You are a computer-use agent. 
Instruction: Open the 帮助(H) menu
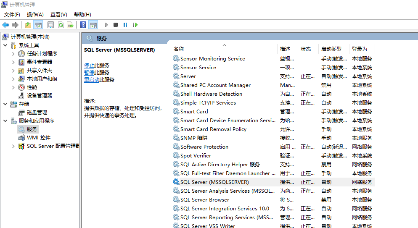[82, 15]
